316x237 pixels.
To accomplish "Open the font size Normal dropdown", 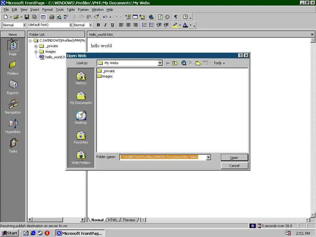I will pos(90,25).
